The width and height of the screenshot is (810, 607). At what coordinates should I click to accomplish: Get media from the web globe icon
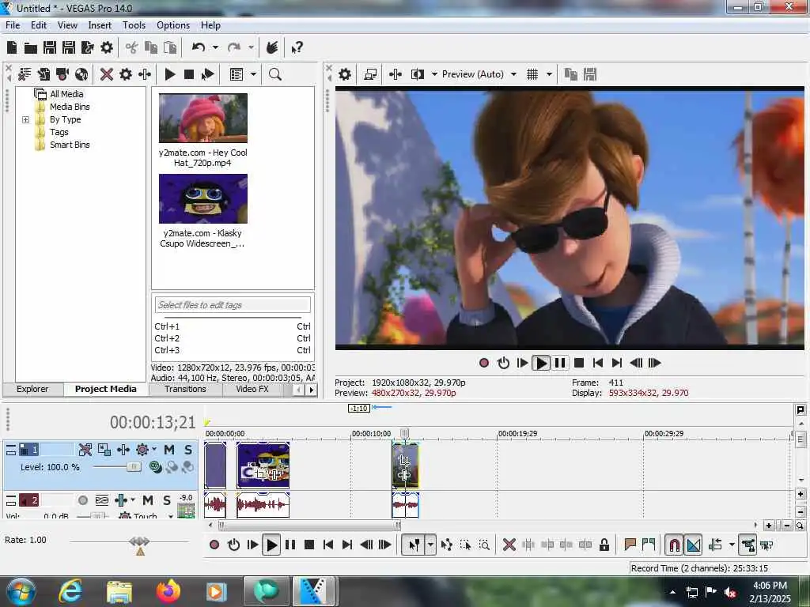pos(81,74)
